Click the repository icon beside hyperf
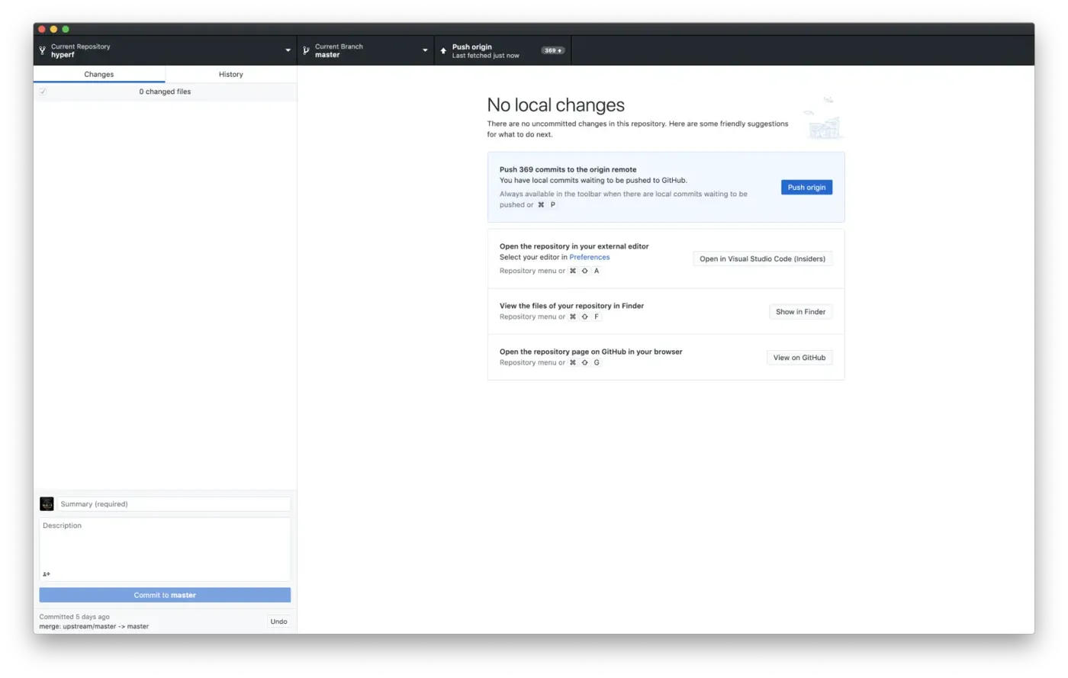 42,50
